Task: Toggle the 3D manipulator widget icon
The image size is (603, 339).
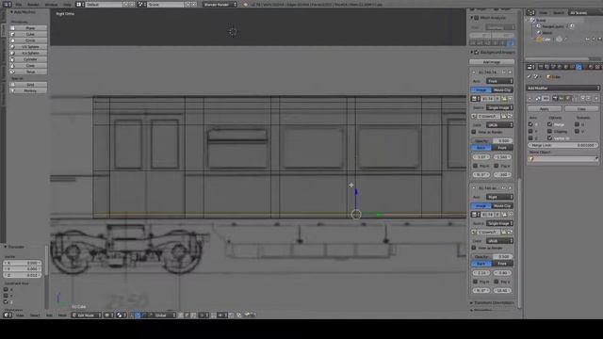Action: 132,315
